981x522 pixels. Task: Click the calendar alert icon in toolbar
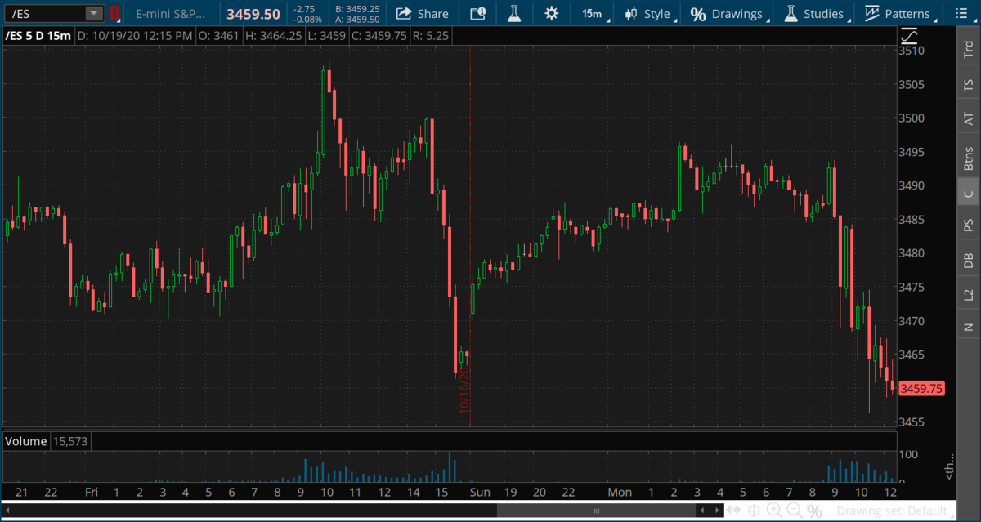coord(477,13)
